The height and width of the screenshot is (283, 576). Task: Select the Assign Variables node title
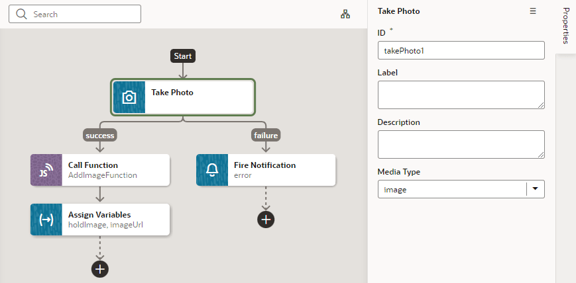click(x=99, y=215)
